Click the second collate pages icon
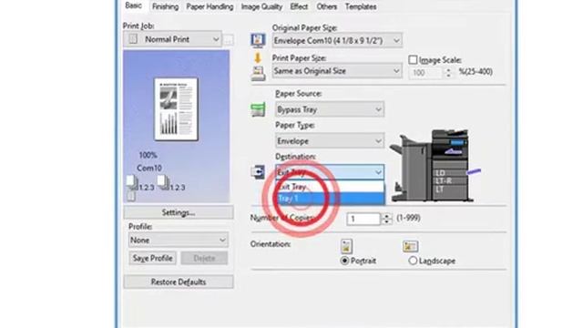The height and width of the screenshot is (328, 583). click(x=163, y=182)
